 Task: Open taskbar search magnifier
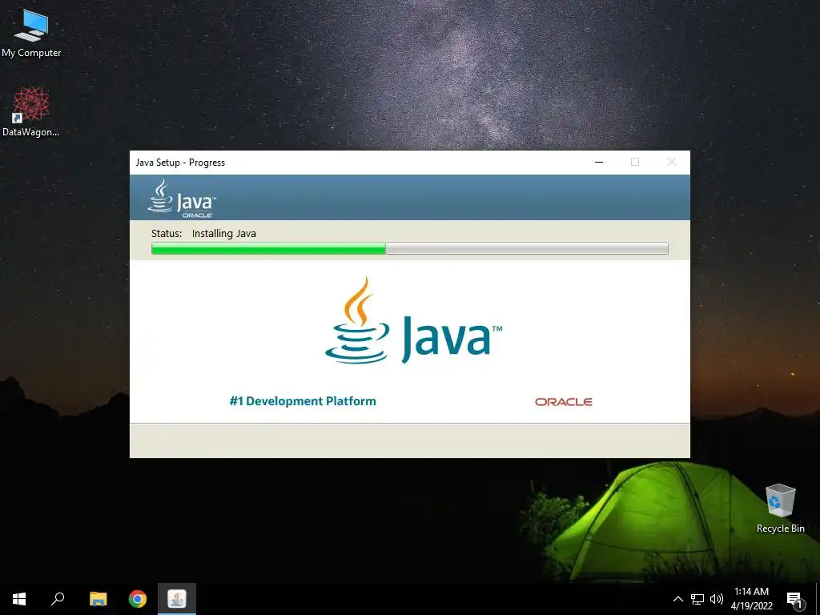[58, 599]
